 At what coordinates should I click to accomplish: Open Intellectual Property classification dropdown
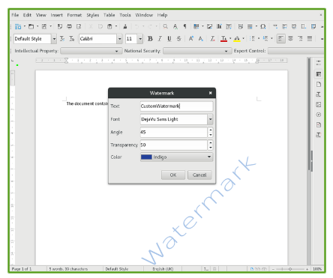pos(91,51)
